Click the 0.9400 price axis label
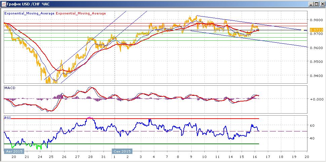This screenshot has height=162, width=326. click(x=316, y=76)
